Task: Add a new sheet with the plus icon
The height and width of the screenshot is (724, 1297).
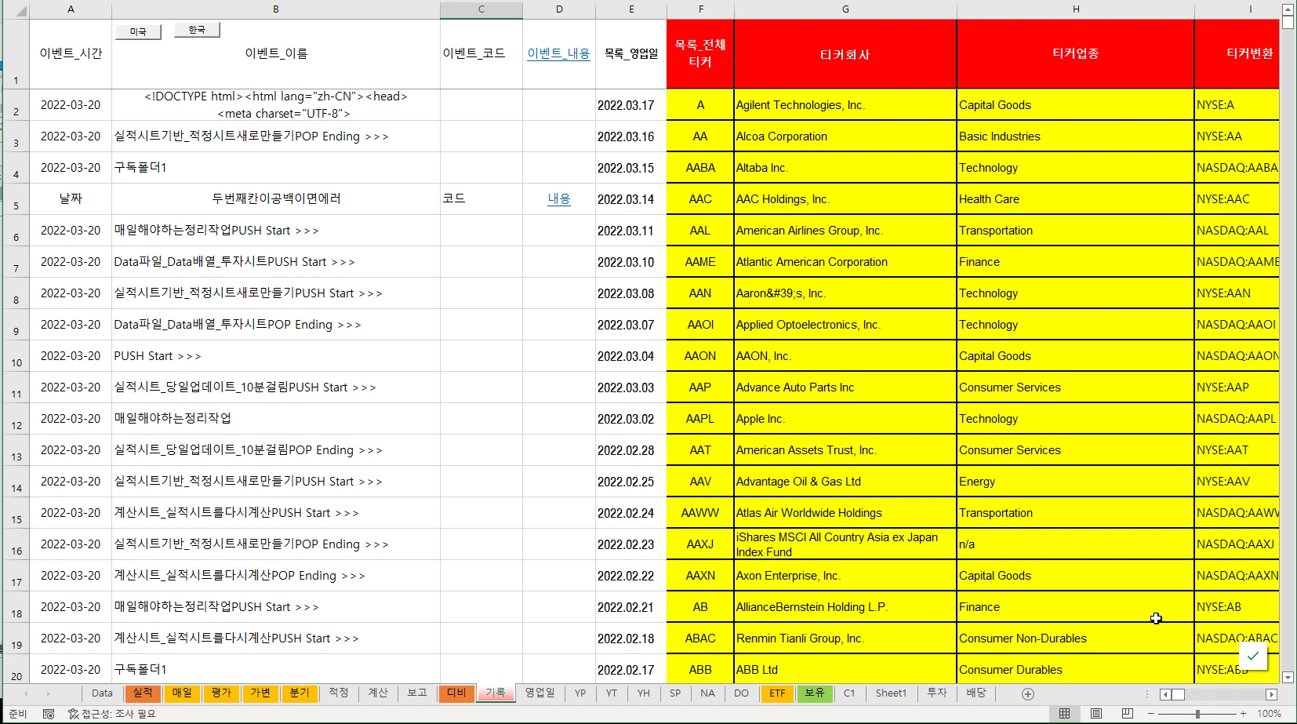Action: [x=1028, y=693]
